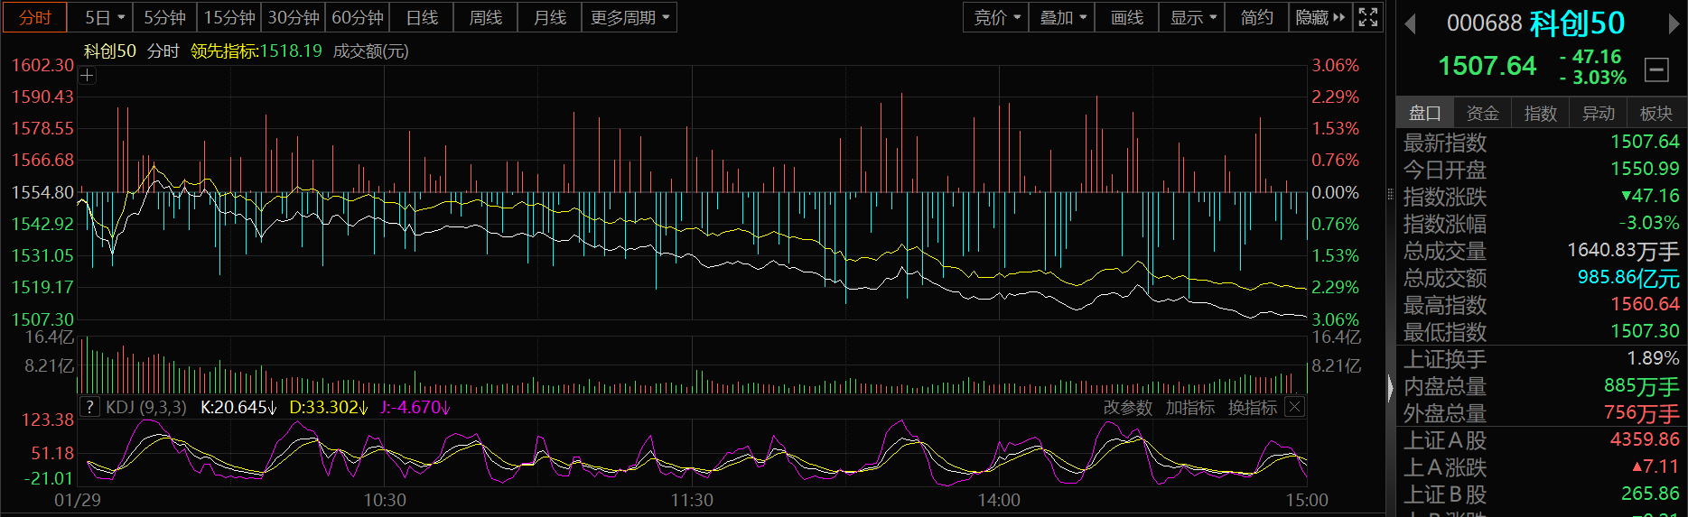Click the fullscreen expand chart icon
The image size is (1688, 517).
pyautogui.click(x=1368, y=17)
